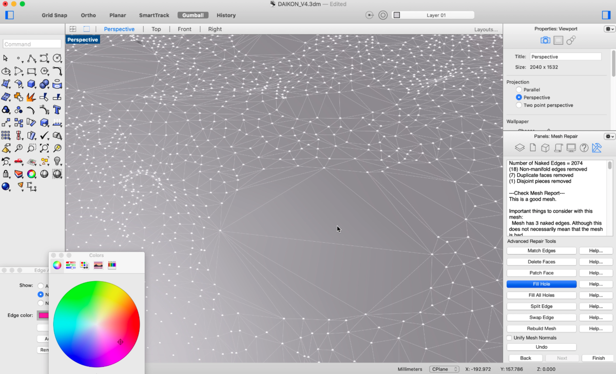Click the Patch Face button
This screenshot has width=616, height=374.
click(542, 273)
